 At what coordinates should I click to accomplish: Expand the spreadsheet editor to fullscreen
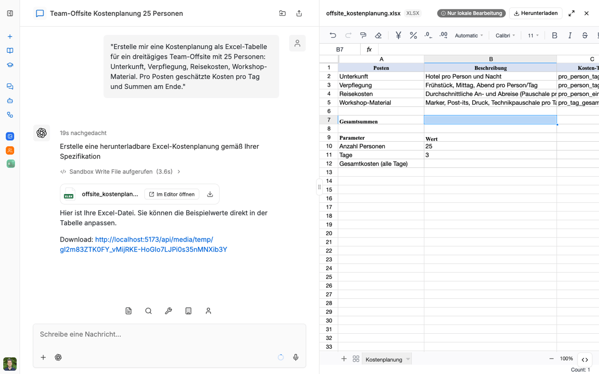571,14
